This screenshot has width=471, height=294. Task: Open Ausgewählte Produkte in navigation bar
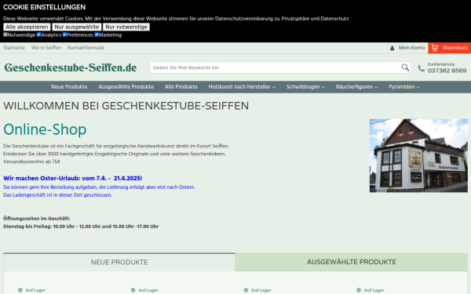click(x=126, y=87)
